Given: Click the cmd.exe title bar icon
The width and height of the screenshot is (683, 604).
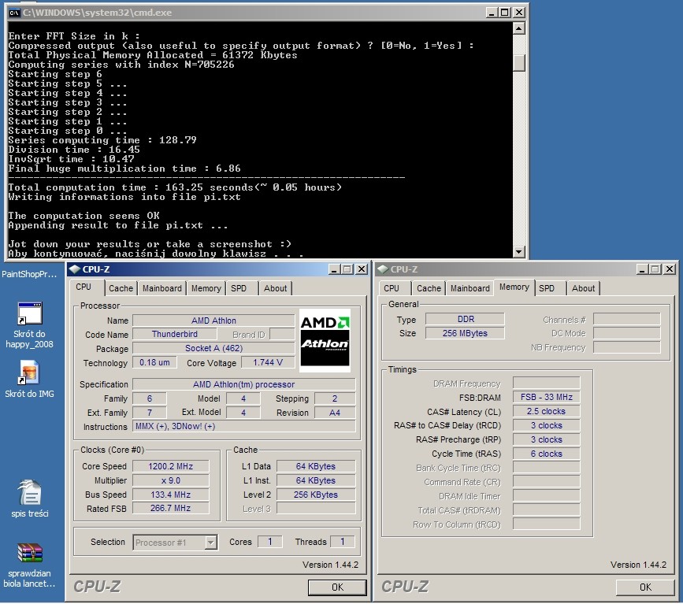Looking at the screenshot, I should coord(14,13).
